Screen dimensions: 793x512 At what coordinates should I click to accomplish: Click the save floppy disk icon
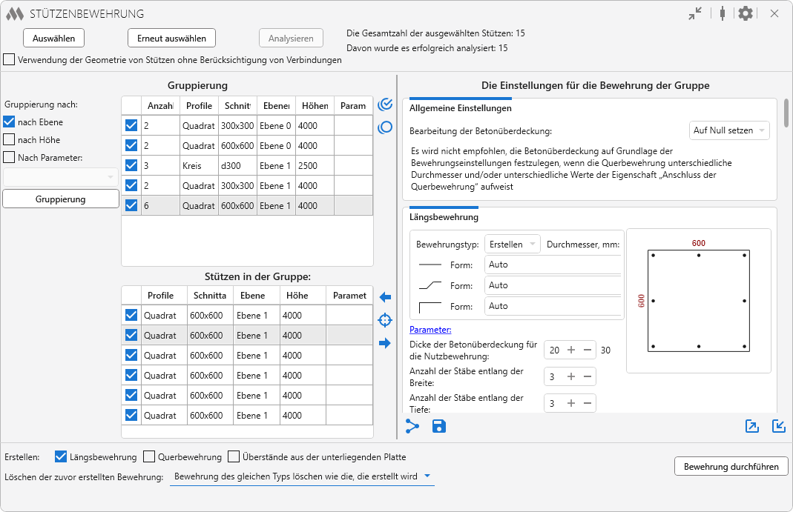[x=439, y=426]
